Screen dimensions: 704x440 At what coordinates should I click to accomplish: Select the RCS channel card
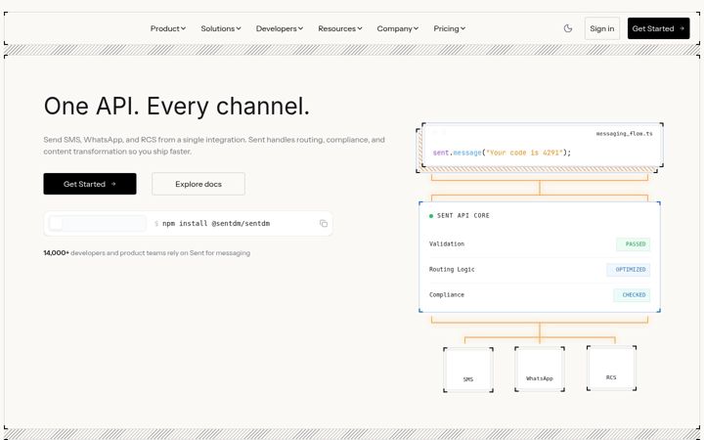coord(611,368)
